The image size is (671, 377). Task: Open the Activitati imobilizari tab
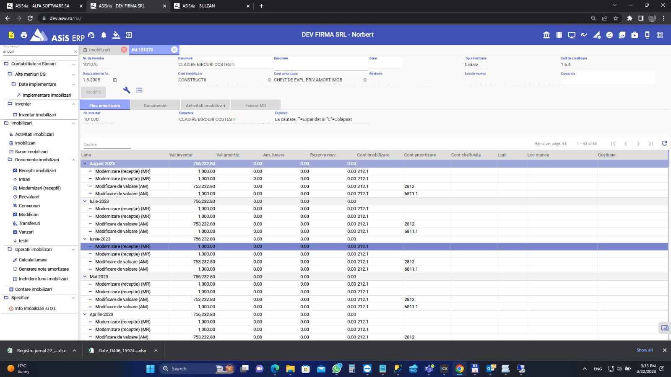pos(205,106)
